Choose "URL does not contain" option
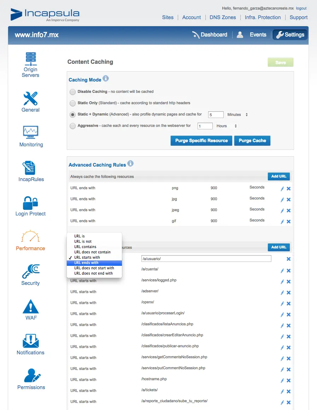The height and width of the screenshot is (410, 317). [92, 252]
